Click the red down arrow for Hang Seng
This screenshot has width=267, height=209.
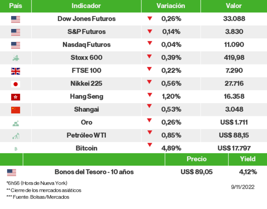pos(150,95)
